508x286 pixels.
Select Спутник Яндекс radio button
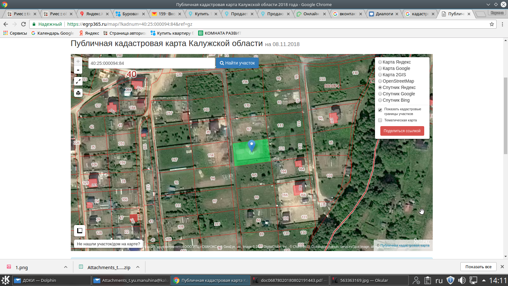coord(380,87)
